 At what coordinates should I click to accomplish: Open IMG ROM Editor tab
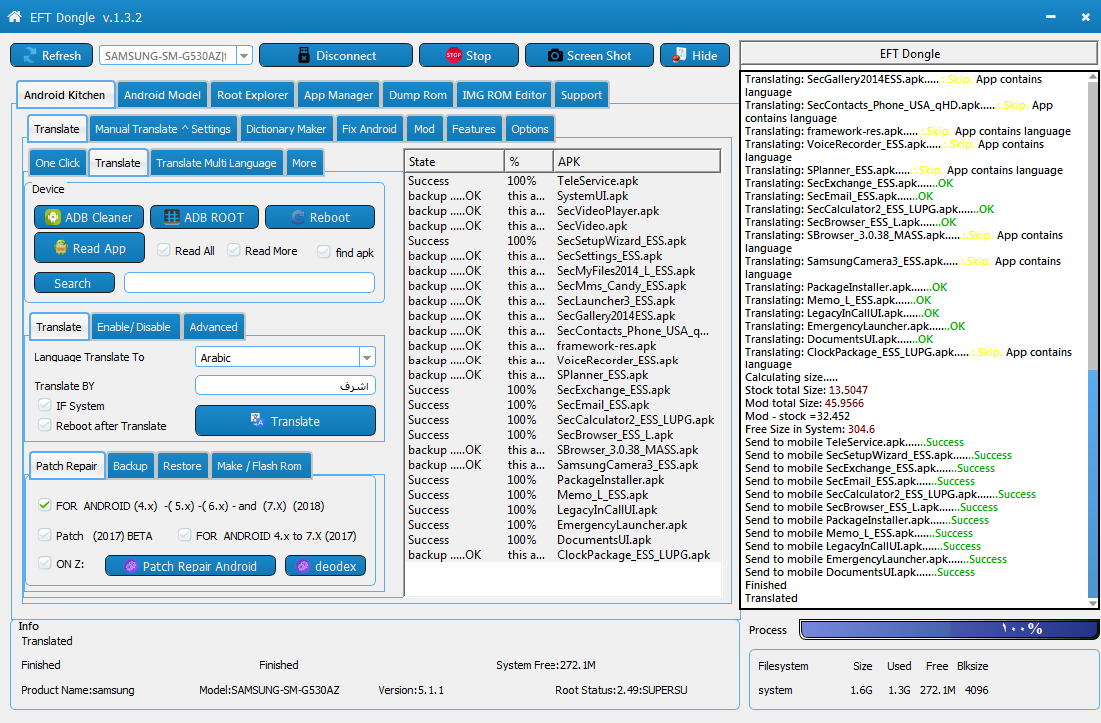coord(504,95)
